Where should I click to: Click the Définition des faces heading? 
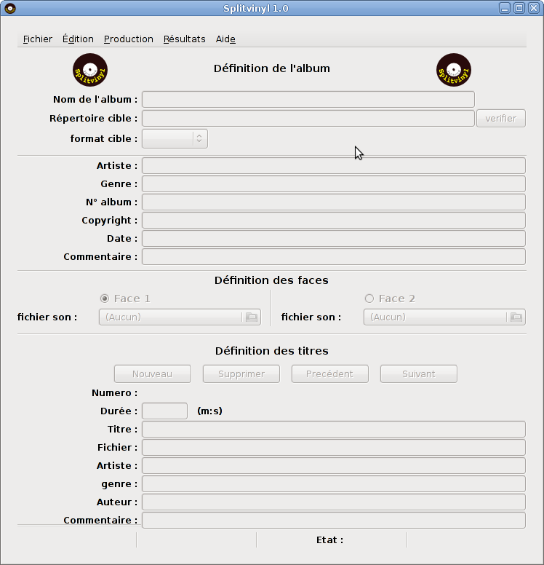271,280
